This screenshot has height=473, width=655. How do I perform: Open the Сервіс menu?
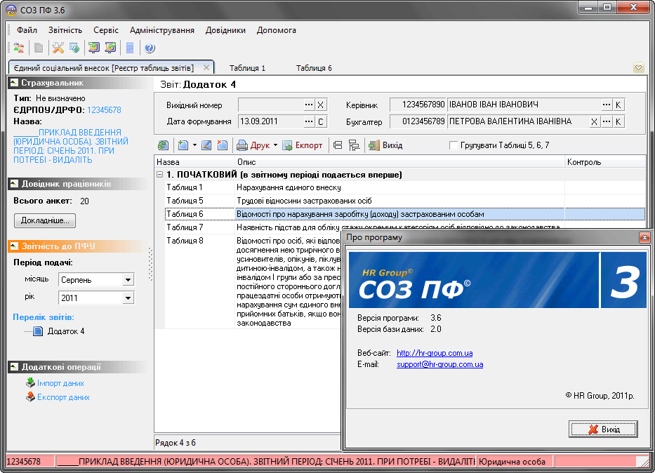click(x=106, y=30)
